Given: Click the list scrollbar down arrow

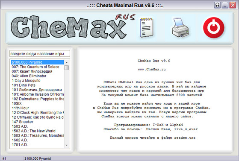Looking at the screenshot, I should (67, 145).
